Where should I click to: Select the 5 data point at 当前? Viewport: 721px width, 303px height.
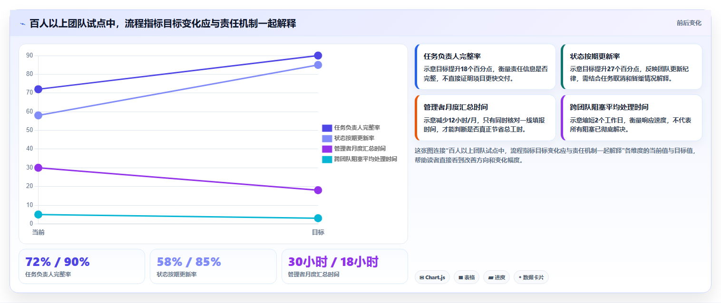click(x=39, y=215)
